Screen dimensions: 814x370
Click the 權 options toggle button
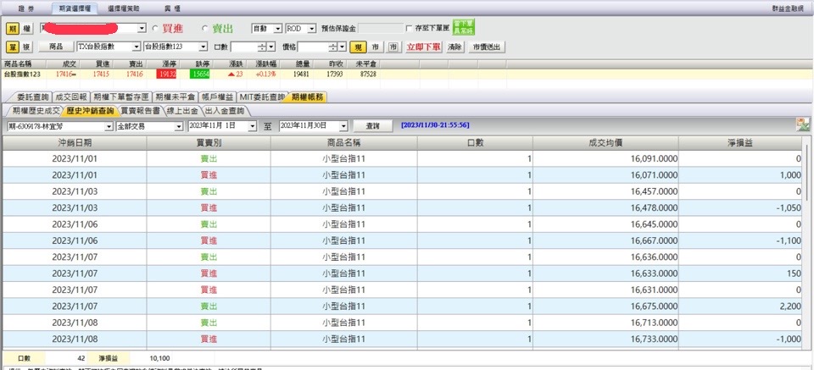click(26, 28)
